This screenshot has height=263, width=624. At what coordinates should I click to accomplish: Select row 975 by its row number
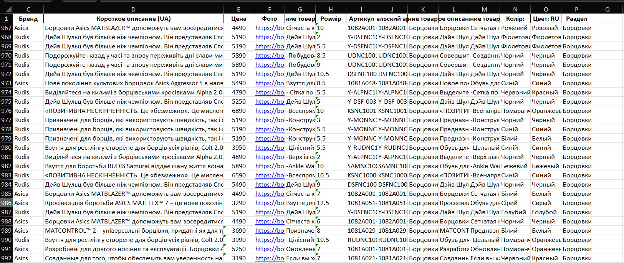click(7, 101)
